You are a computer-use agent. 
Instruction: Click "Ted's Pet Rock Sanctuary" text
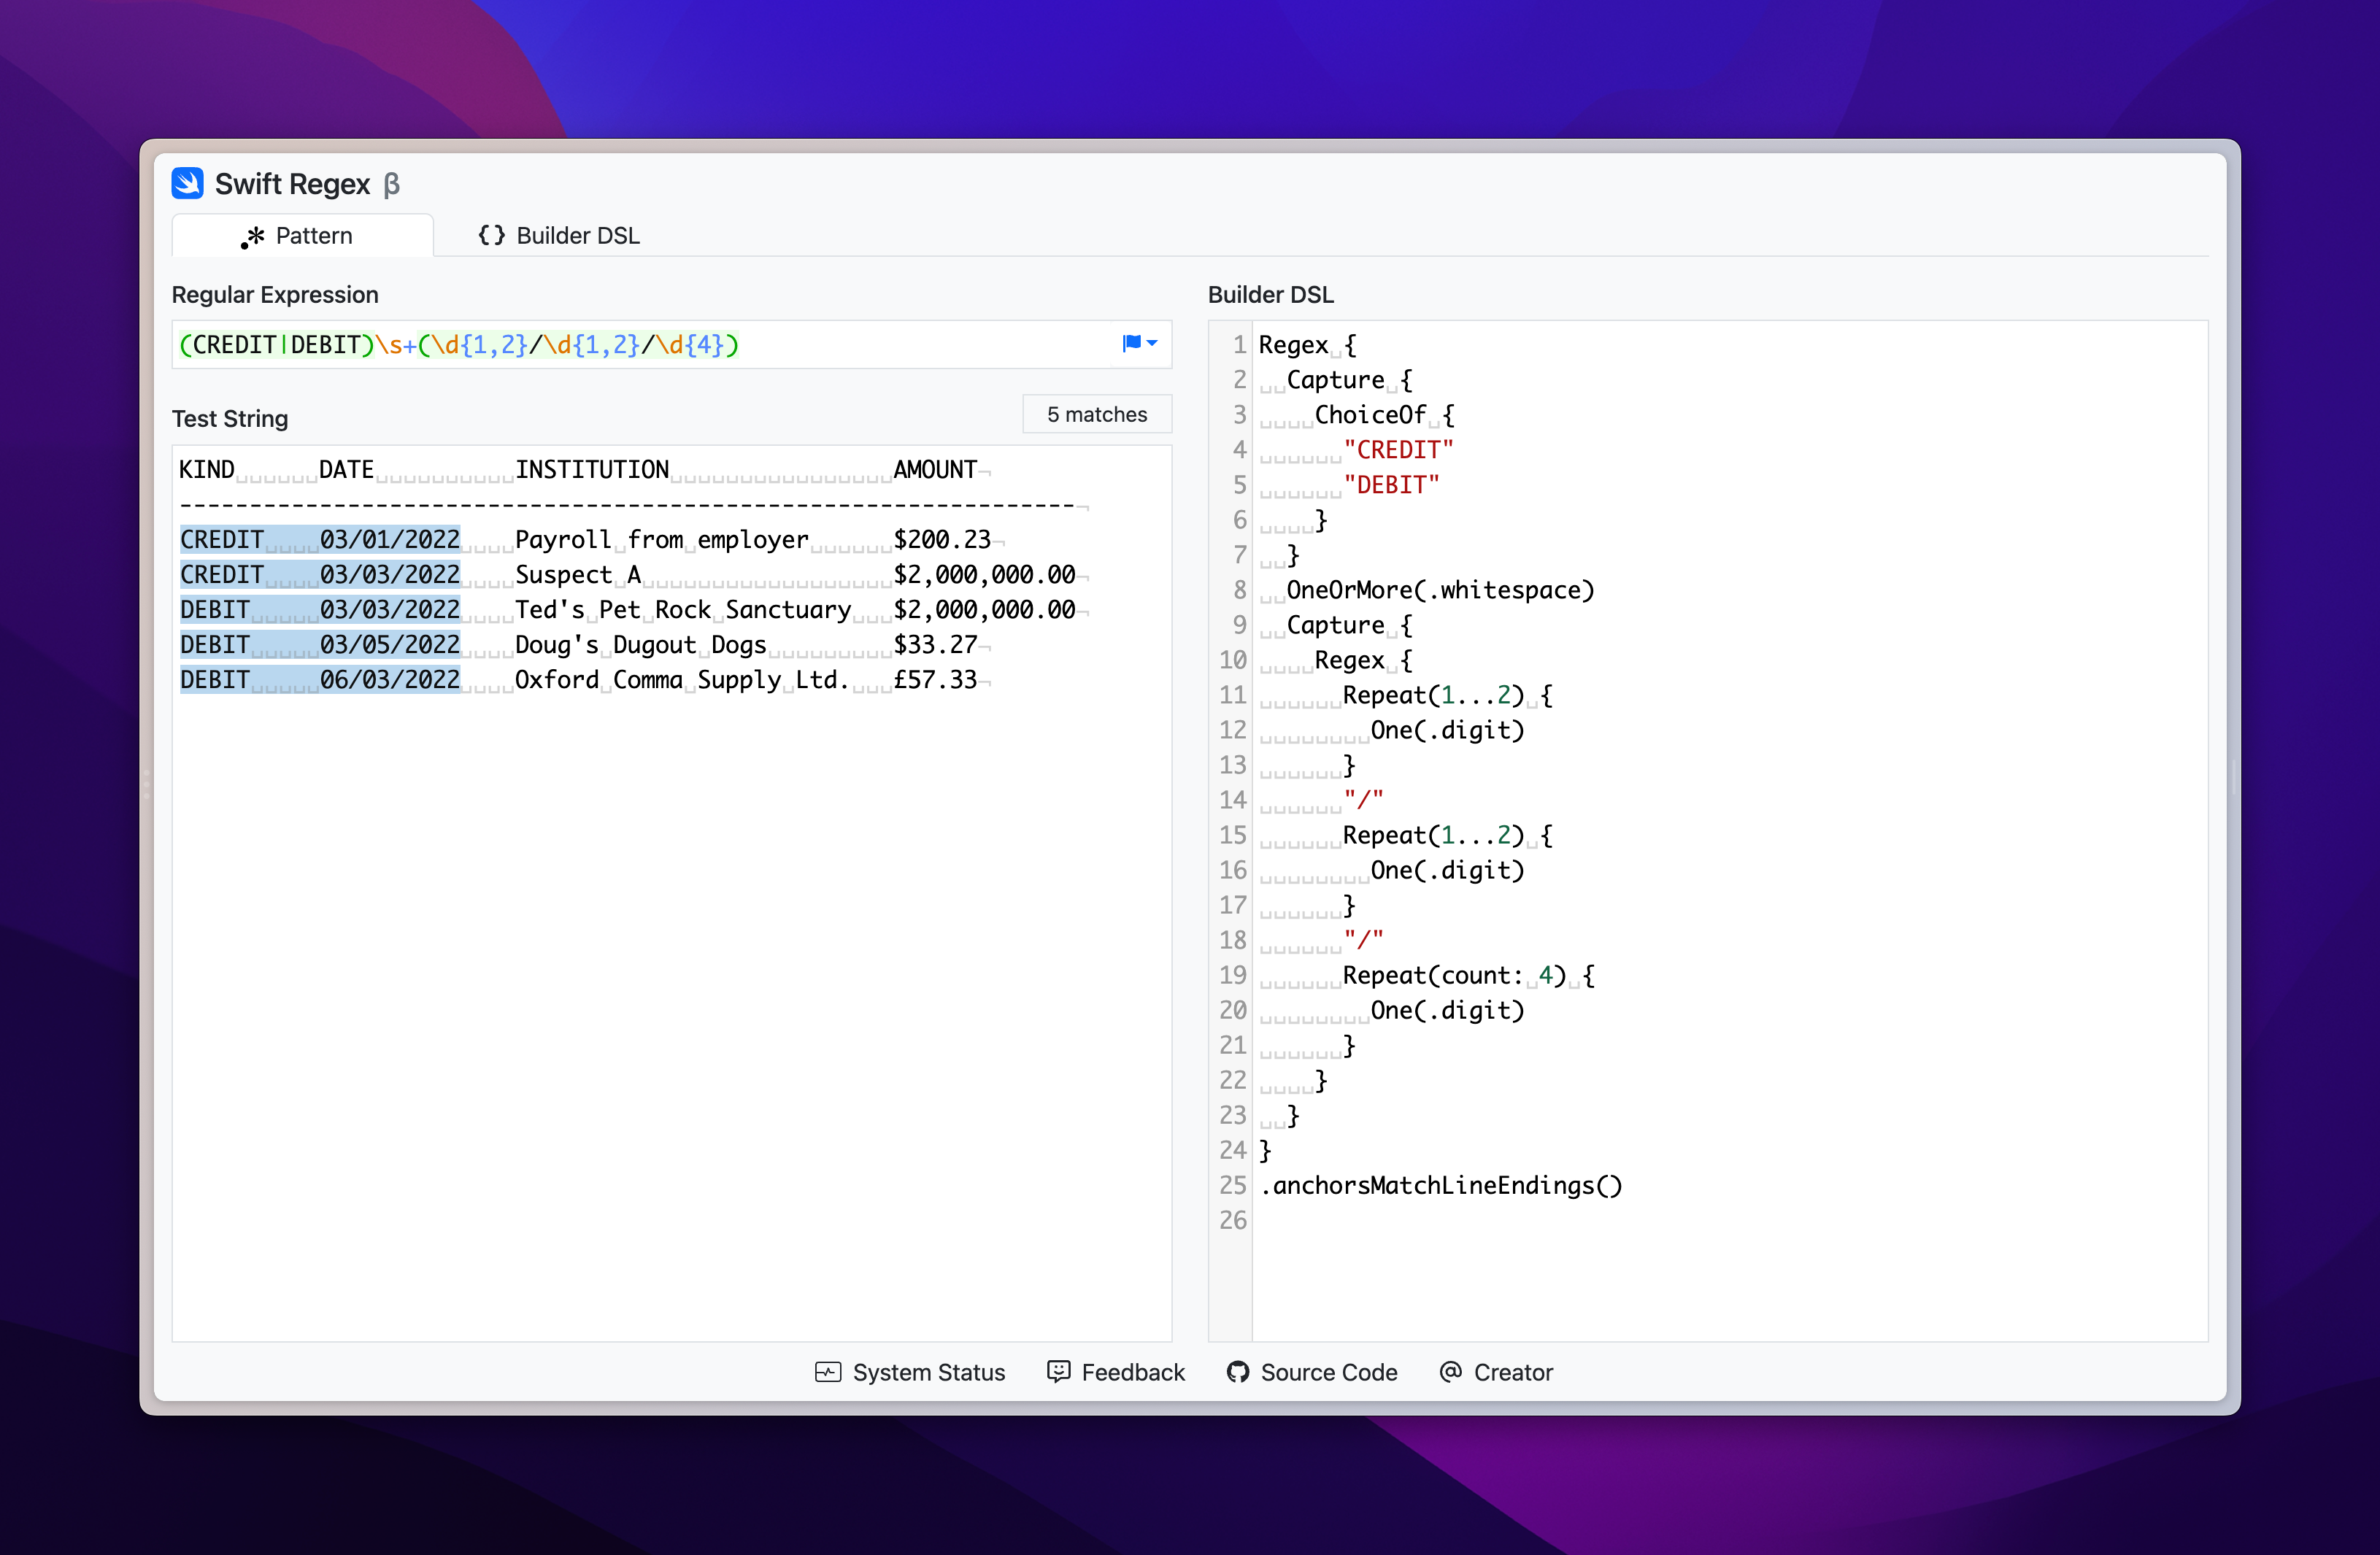pos(683,610)
